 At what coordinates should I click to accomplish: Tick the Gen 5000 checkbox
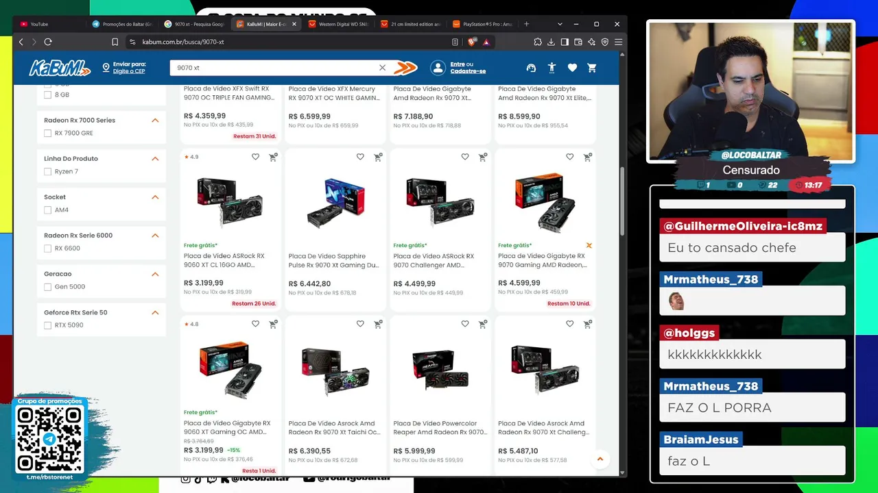click(x=47, y=287)
